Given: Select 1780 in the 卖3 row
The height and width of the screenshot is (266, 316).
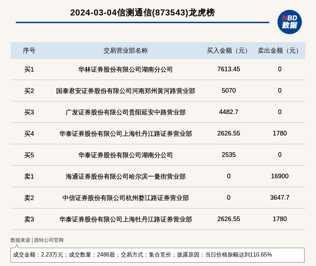Looking at the screenshot, I should (x=279, y=219).
